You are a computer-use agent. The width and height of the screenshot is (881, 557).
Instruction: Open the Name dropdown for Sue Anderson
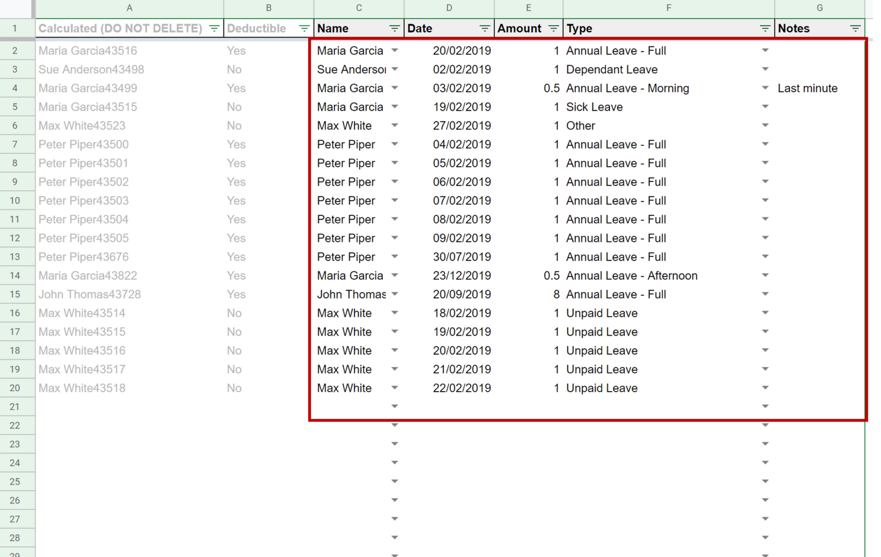pyautogui.click(x=394, y=69)
